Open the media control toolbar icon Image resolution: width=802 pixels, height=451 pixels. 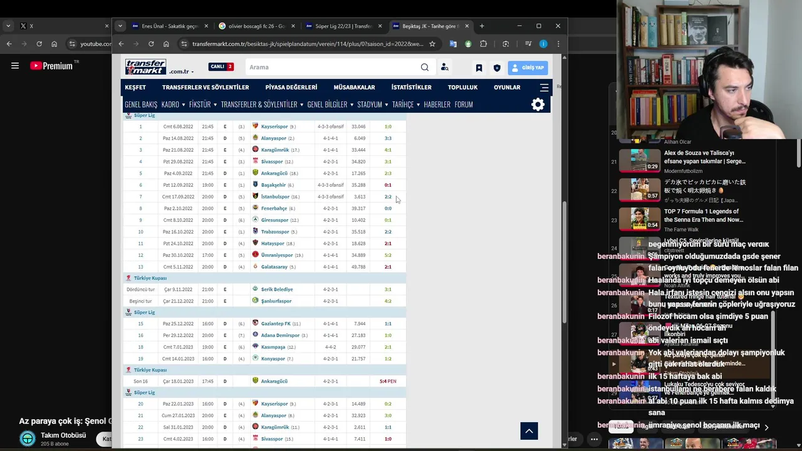coord(528,44)
